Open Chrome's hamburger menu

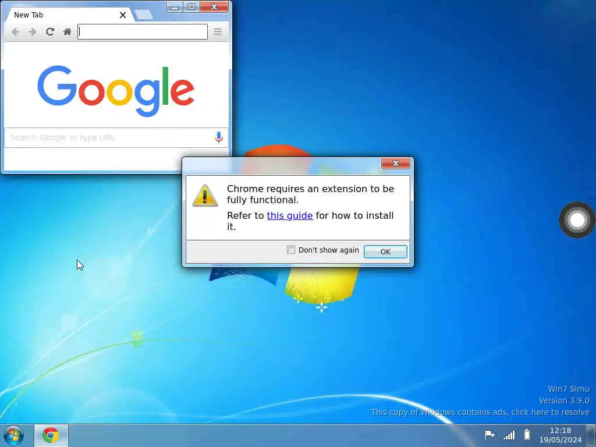[218, 32]
